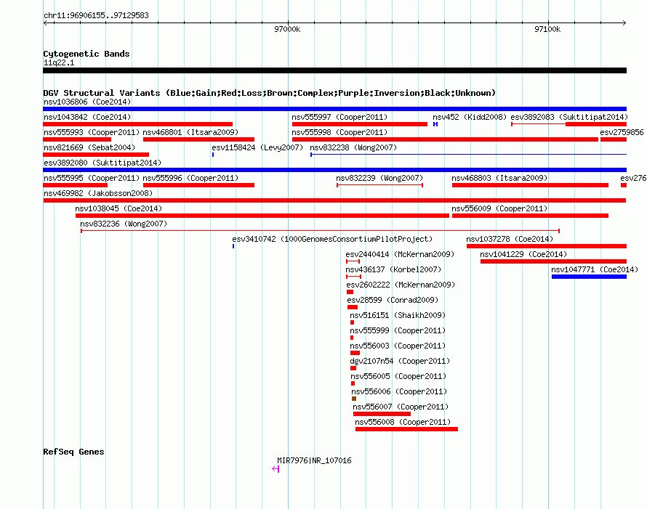Click the 97000k ruler tick label
The image size is (647, 509).
point(287,29)
